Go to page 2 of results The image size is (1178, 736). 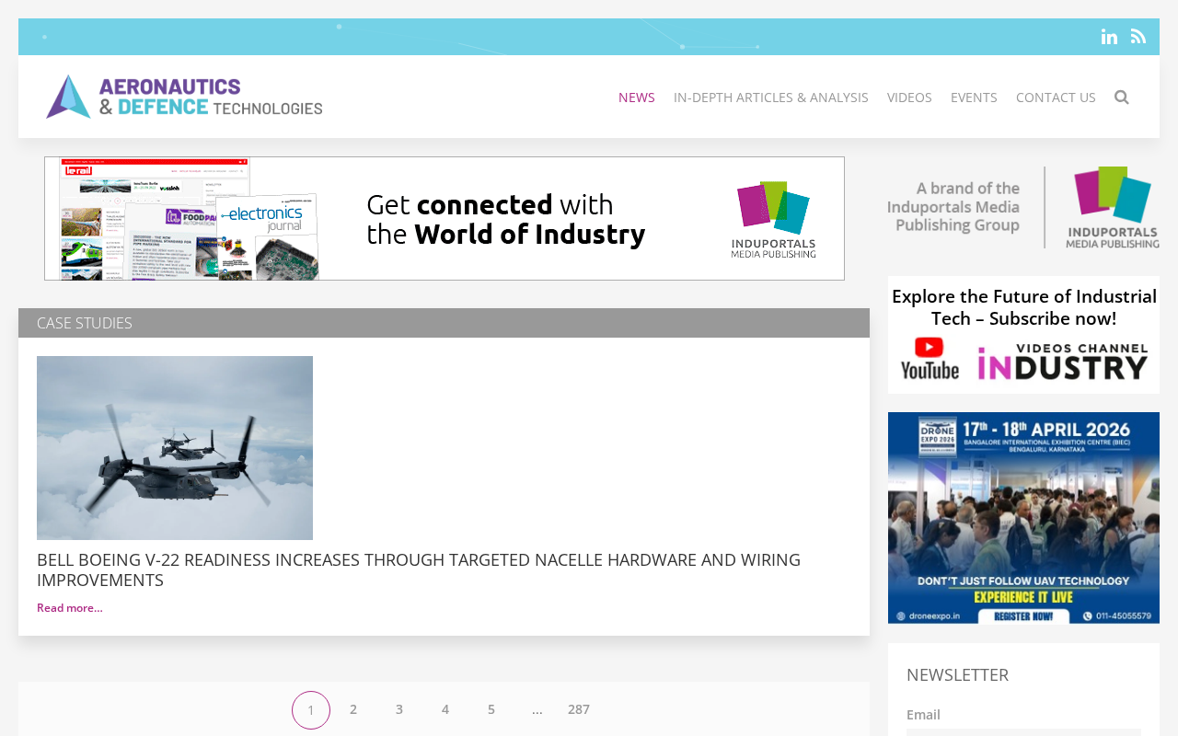point(353,709)
